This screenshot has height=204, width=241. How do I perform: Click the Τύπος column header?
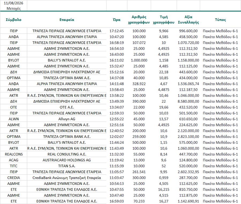[220, 20]
